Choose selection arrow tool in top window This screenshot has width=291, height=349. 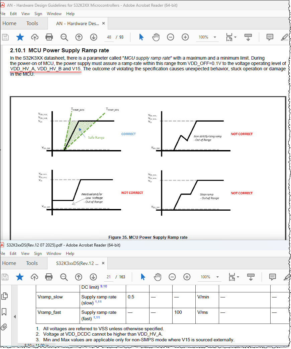[x=141, y=37]
